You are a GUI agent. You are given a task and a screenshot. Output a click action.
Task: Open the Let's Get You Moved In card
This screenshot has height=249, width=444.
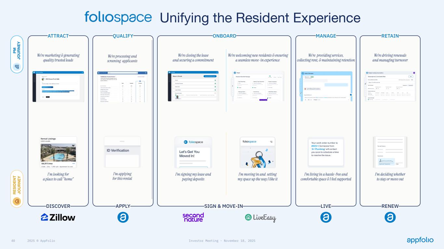coord(193,152)
